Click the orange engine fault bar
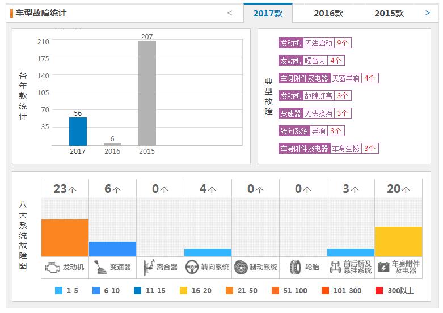The width and height of the screenshot is (443, 313). click(65, 238)
